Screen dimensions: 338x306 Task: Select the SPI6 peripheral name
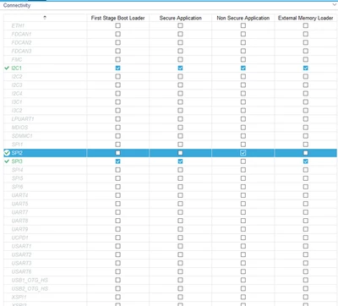(17, 187)
